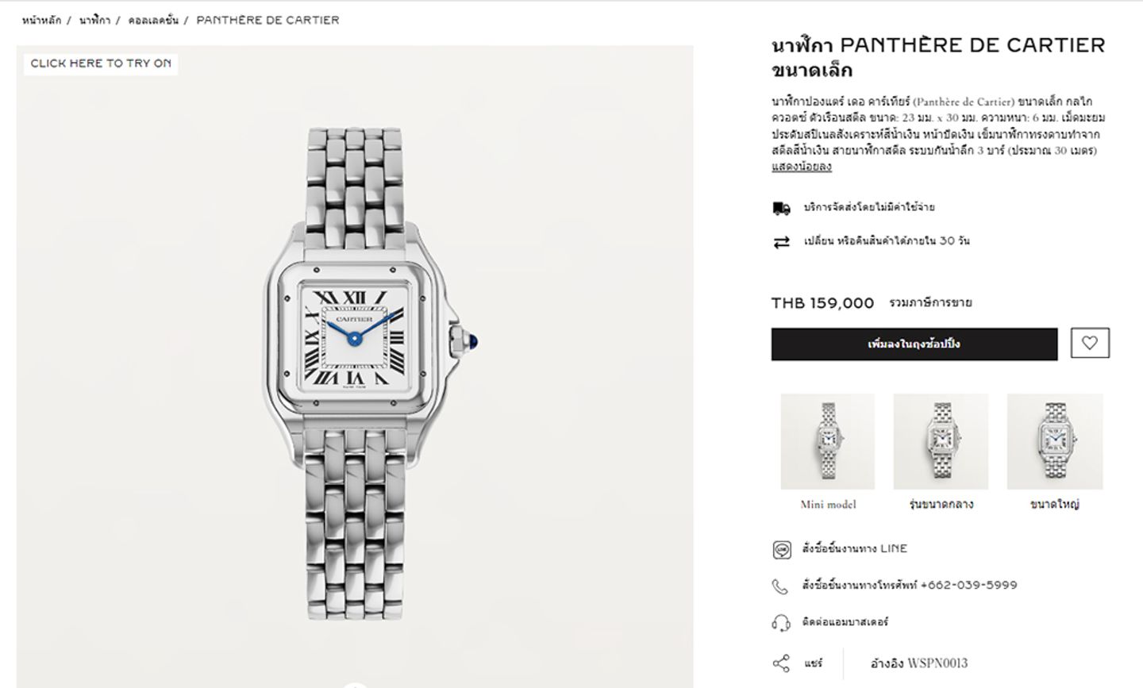
Task: Open the PANTHÈRE DE CARTIER breadcrumb
Action: 267,20
